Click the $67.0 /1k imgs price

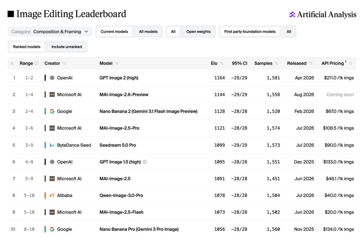pyautogui.click(x=340, y=111)
